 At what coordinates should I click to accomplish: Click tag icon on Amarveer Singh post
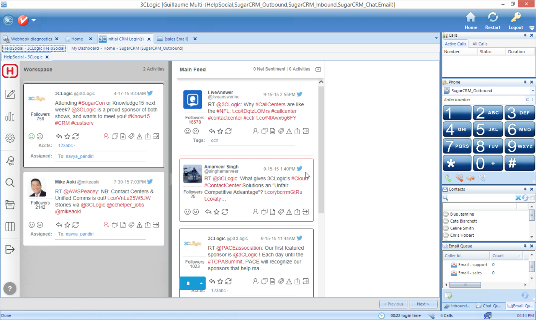click(281, 211)
